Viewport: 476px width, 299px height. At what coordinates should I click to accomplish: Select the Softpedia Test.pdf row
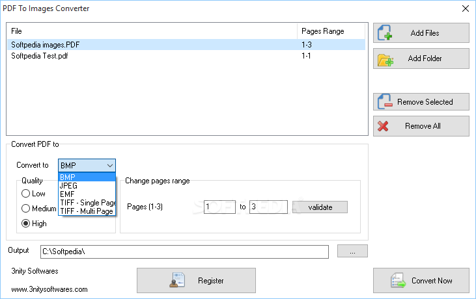point(186,56)
